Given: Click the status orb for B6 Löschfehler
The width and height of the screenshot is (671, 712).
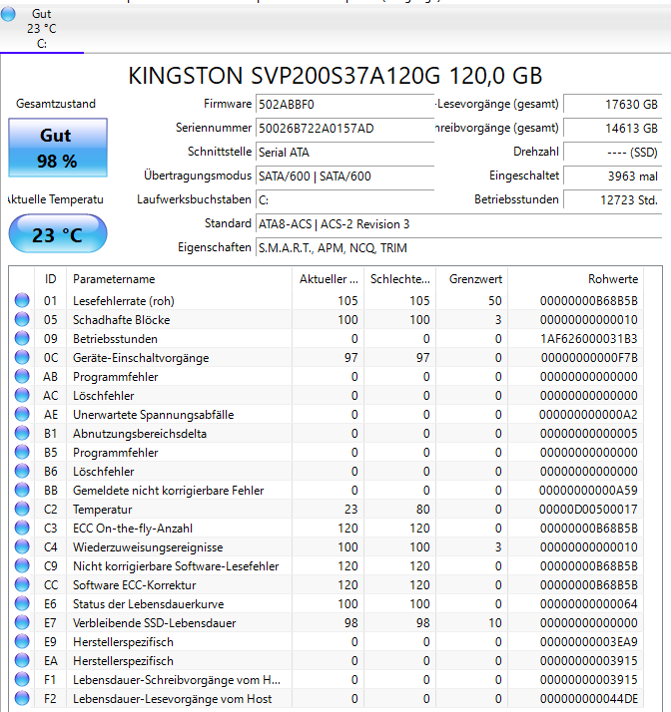Looking at the screenshot, I should coord(22,472).
